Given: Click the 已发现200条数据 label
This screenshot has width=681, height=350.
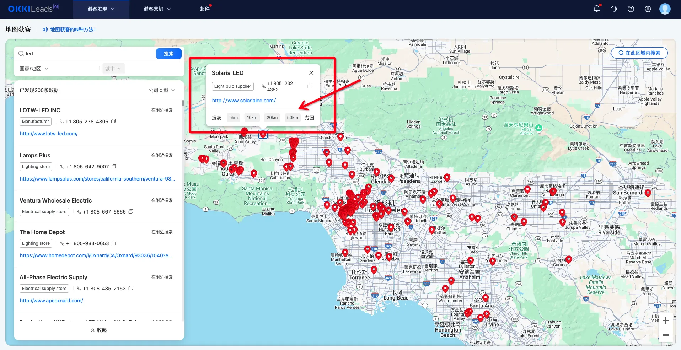Looking at the screenshot, I should click(39, 90).
